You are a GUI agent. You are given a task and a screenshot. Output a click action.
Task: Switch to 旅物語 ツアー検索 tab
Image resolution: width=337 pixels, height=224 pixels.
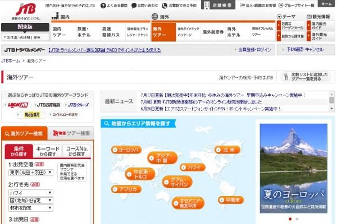pyautogui.click(x=71, y=133)
